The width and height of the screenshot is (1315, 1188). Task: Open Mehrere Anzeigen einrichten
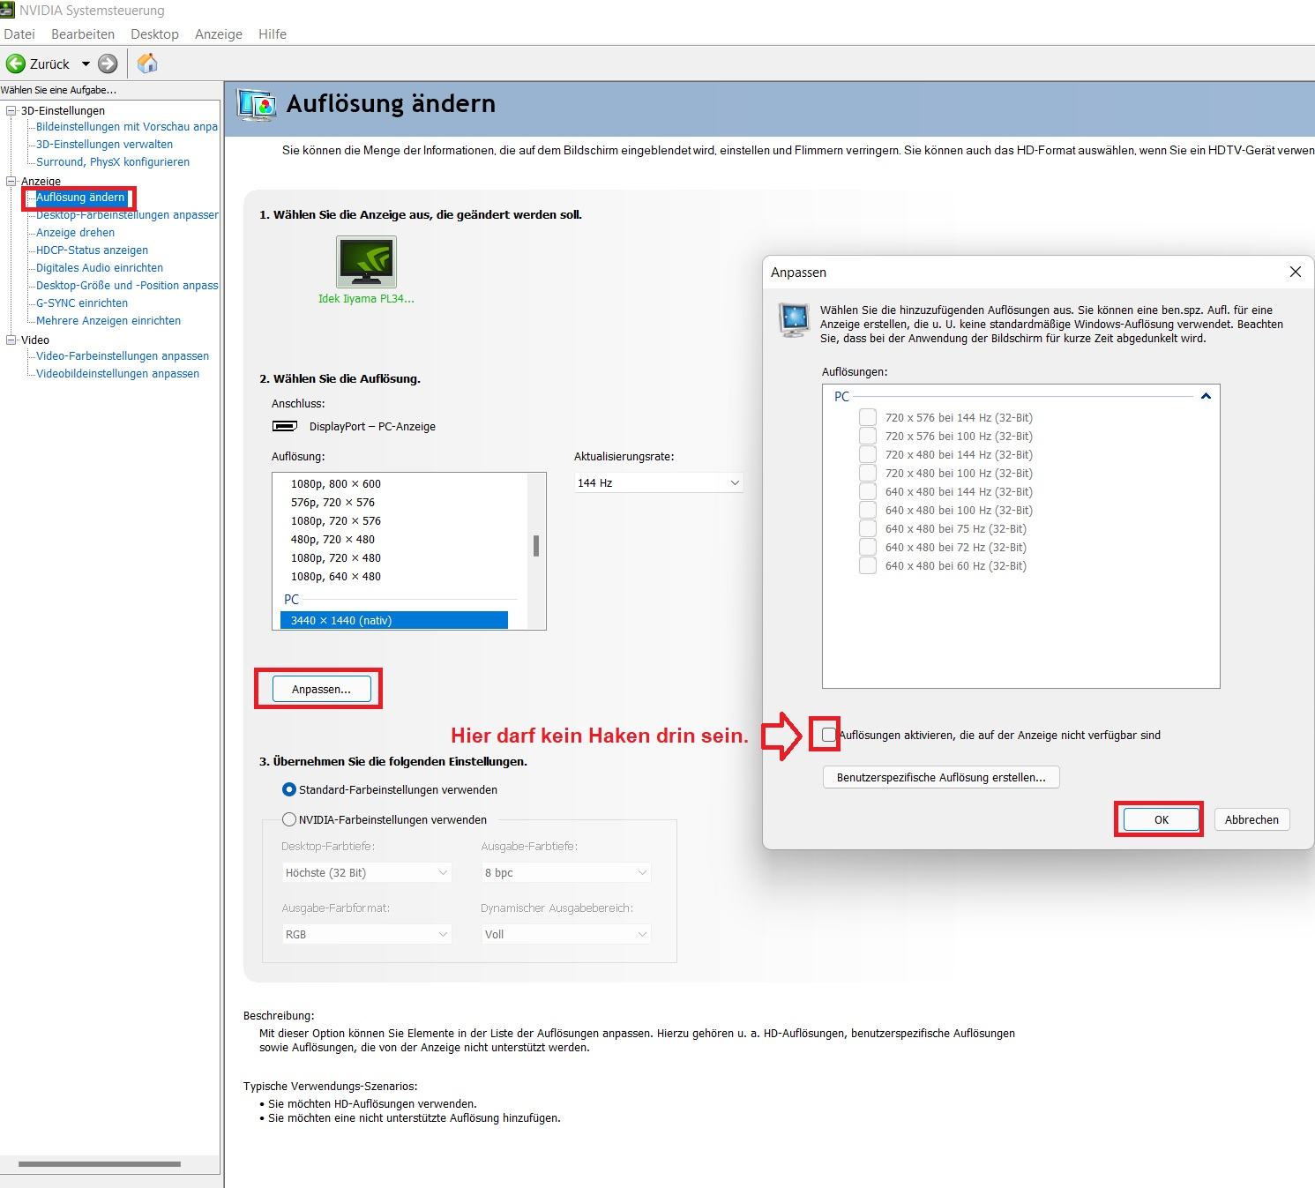click(108, 321)
